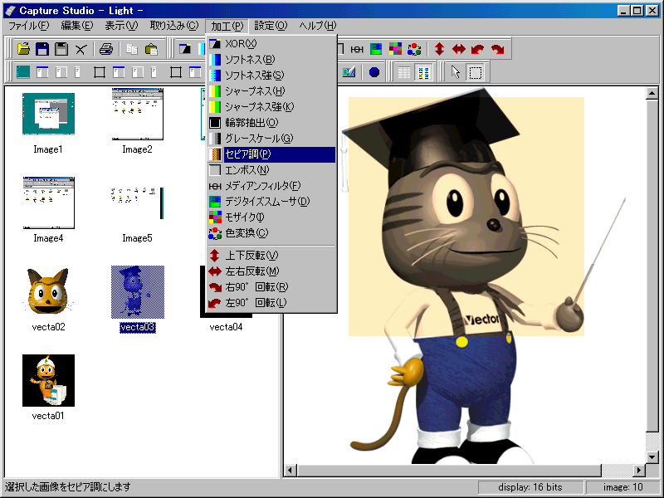Click the vertical scrollbar down arrow
The image size is (664, 498).
pos(652,457)
